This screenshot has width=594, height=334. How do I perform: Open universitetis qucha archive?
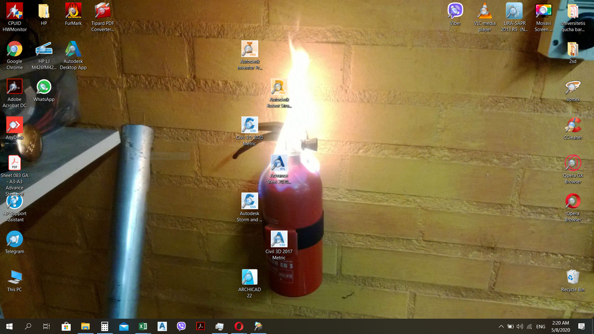click(573, 17)
